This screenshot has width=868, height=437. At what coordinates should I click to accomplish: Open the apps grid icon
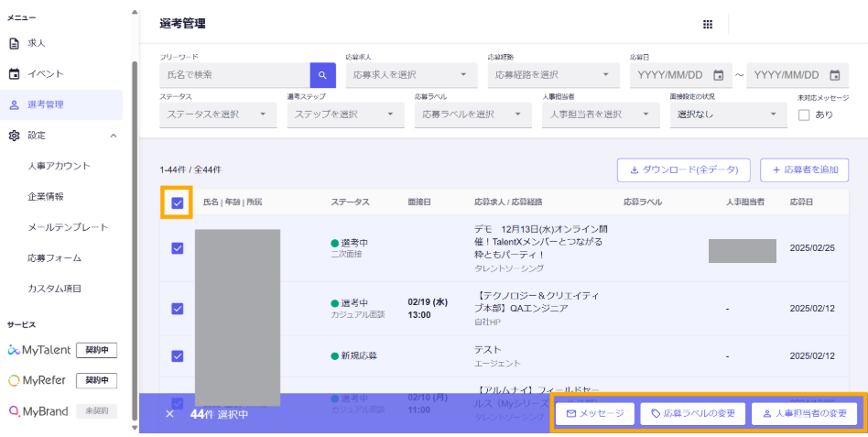pos(708,25)
